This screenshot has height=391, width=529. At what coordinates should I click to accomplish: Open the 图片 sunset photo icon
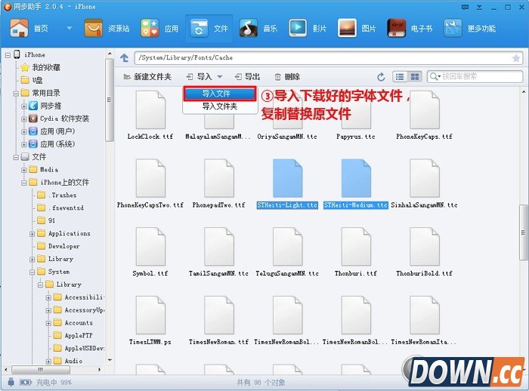[x=347, y=28]
